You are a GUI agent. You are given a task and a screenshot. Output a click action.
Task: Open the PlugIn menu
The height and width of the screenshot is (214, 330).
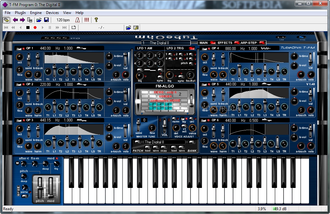20,13
